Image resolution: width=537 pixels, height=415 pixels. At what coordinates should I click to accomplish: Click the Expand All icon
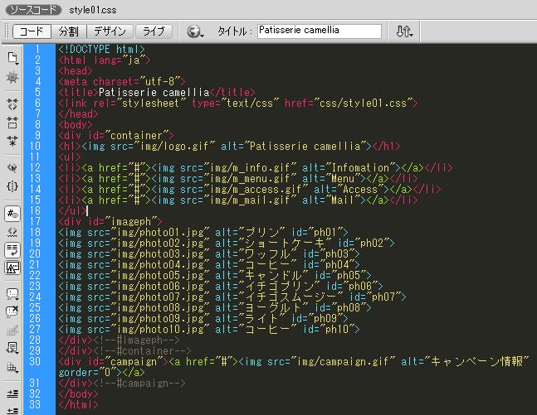click(x=12, y=141)
